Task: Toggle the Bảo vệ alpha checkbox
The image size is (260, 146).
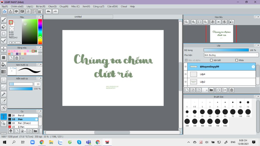Action: (x=186, y=60)
